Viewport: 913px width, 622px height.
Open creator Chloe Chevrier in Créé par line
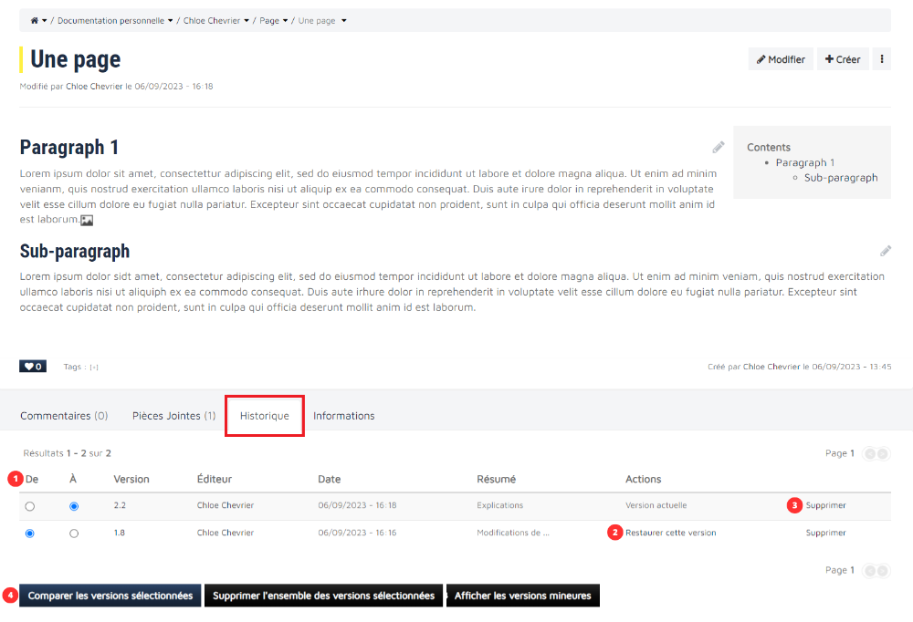click(x=771, y=367)
